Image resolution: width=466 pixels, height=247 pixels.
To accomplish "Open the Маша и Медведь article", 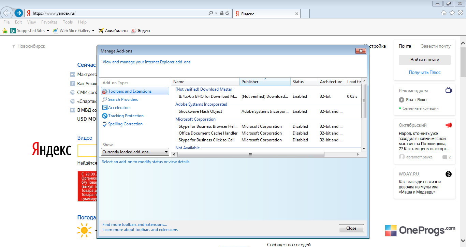I will click(x=420, y=187).
